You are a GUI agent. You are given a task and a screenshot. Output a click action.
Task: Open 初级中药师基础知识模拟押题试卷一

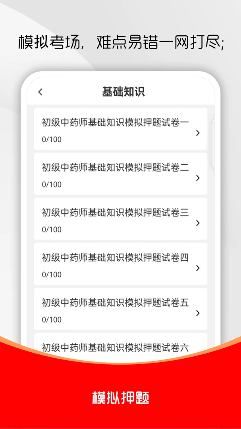121,129
